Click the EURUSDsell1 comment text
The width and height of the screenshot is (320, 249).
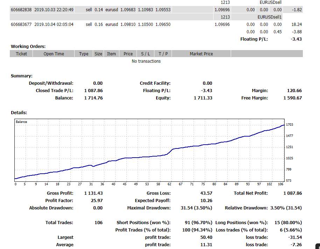[269, 17]
